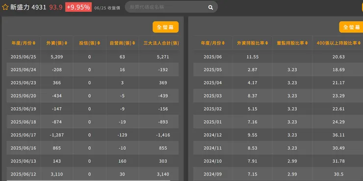Click 06/25 收盤價 label
Image resolution: width=363 pixels, height=181 pixels.
(x=107, y=8)
